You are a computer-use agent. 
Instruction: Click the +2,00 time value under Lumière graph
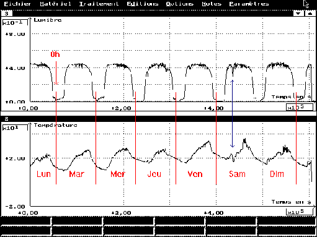121,108
